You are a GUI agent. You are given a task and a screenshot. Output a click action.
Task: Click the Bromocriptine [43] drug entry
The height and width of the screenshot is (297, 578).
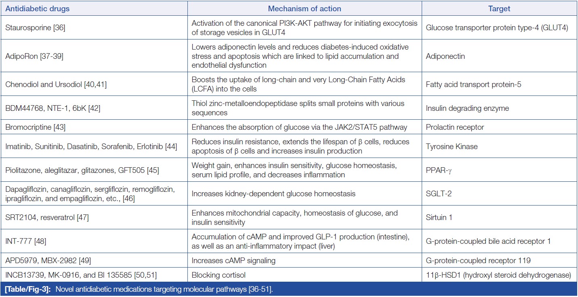point(36,127)
